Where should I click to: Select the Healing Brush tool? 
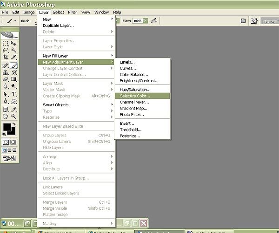6,65
